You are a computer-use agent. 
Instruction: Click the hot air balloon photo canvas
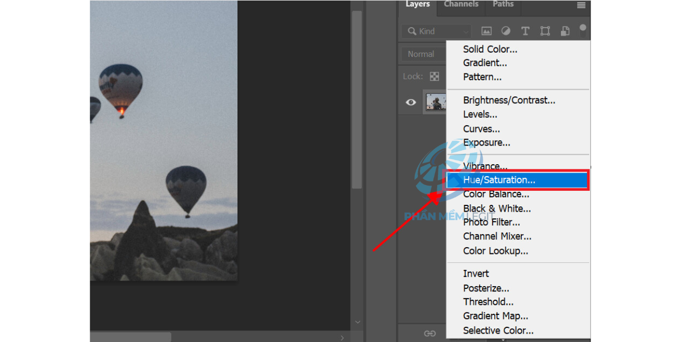coord(163,140)
